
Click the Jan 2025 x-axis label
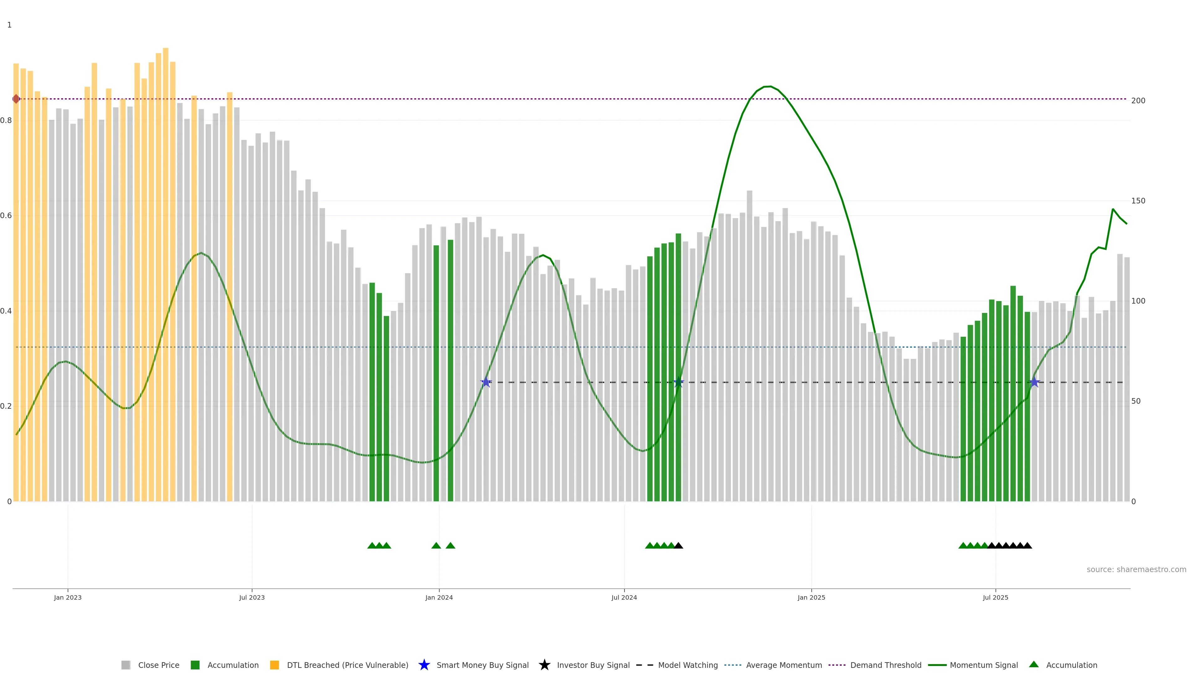(x=811, y=598)
